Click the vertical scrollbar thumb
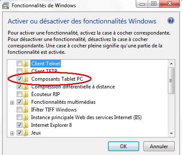 point(171,81)
